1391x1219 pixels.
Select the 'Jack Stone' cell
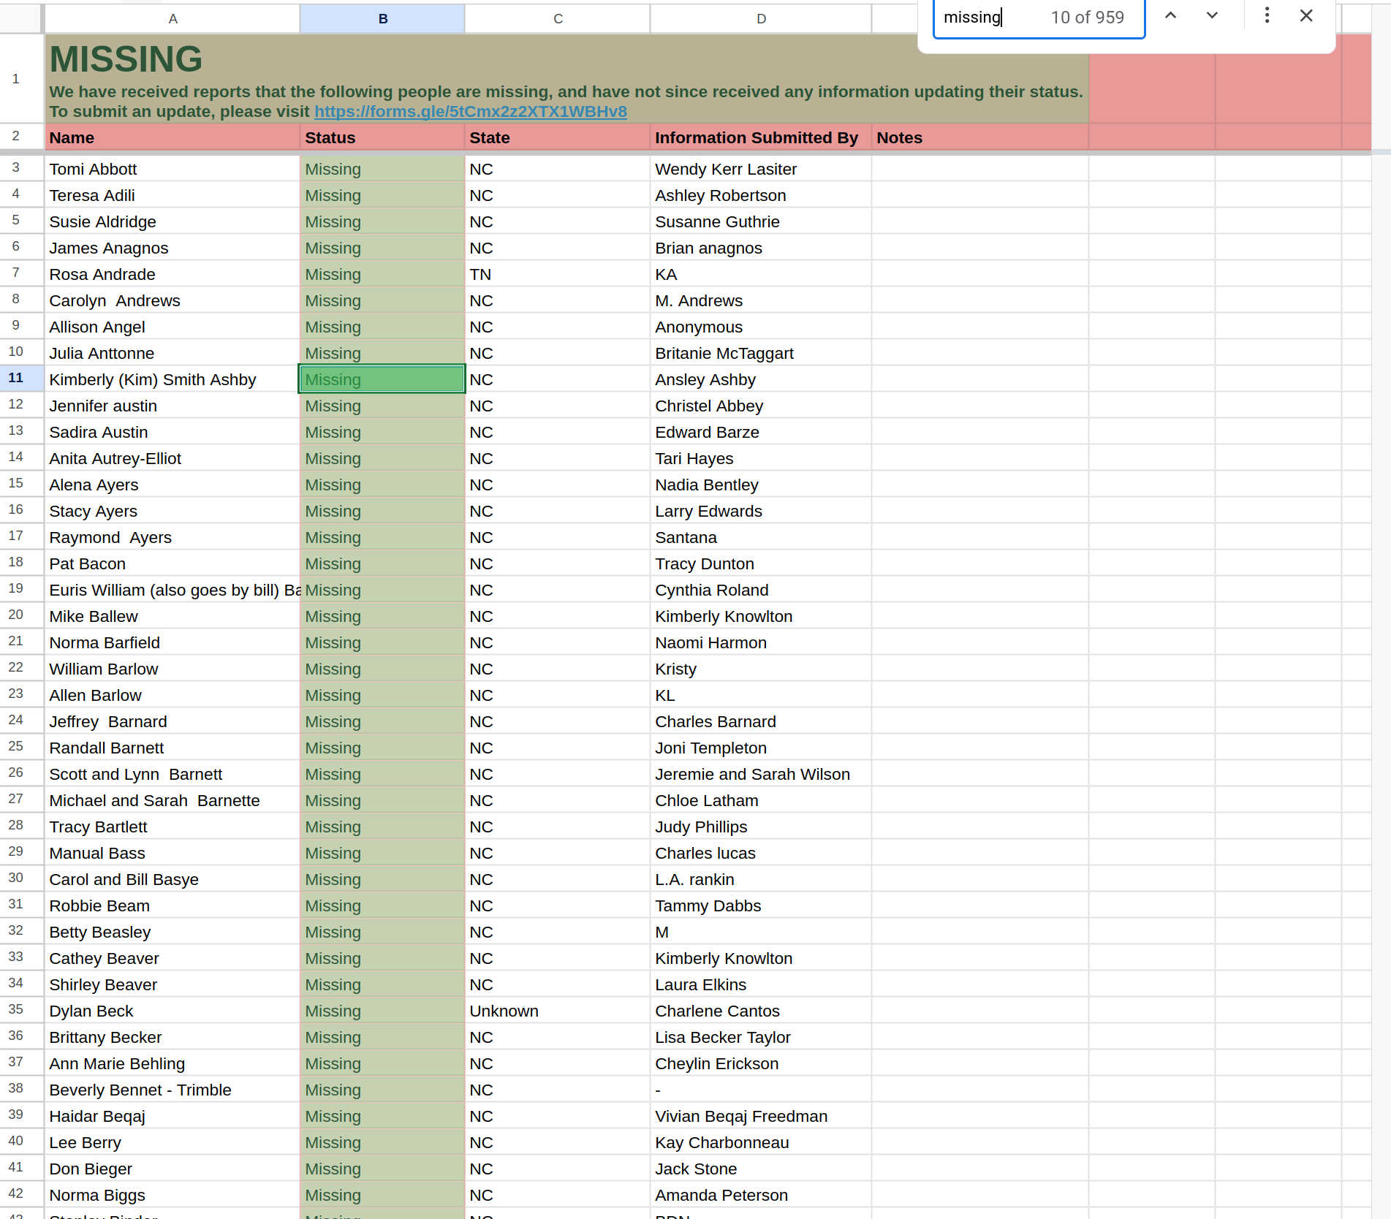click(x=761, y=1169)
